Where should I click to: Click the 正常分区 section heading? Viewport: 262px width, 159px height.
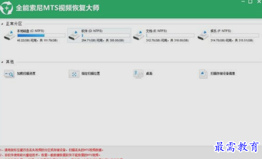click(14, 24)
